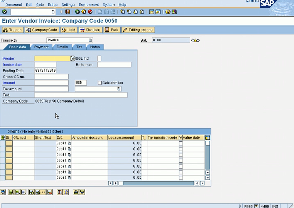Enable the Calculate tax checkbox
Image resolution: width=294 pixels, height=208 pixels.
tap(100, 83)
